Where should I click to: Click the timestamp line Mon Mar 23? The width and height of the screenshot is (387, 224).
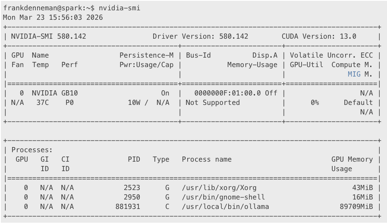53,18
